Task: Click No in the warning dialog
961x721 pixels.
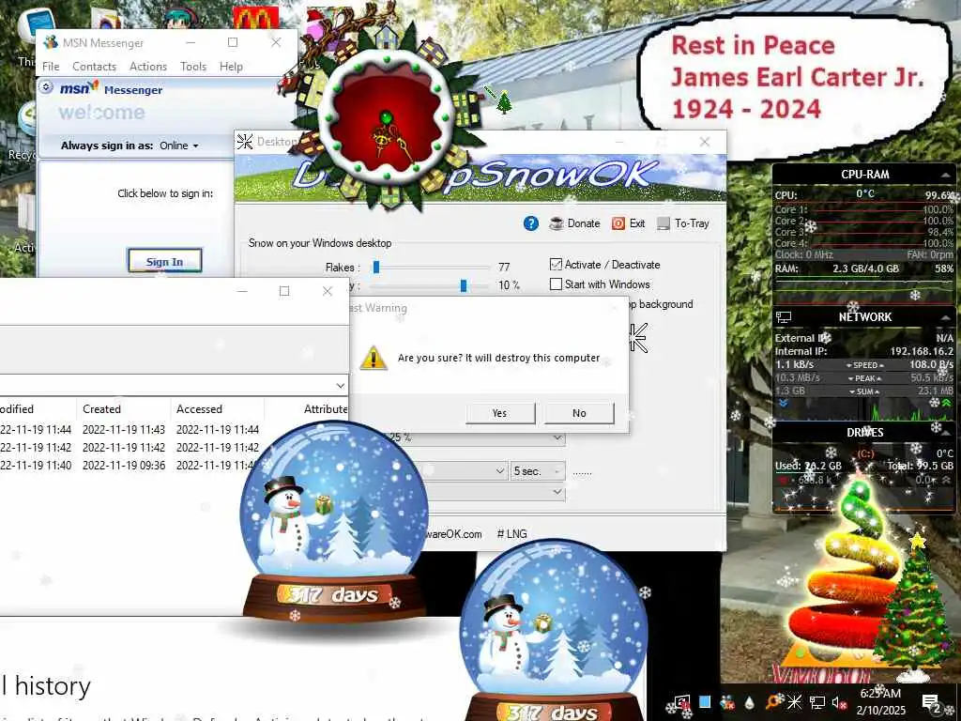Action: click(x=579, y=413)
